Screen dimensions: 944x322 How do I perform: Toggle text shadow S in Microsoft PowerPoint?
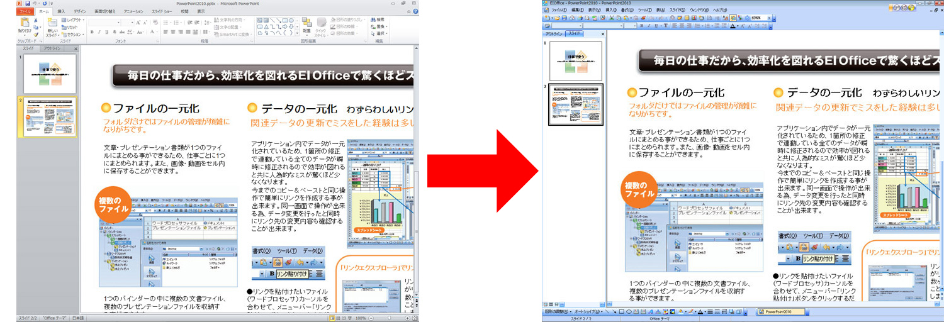click(115, 32)
